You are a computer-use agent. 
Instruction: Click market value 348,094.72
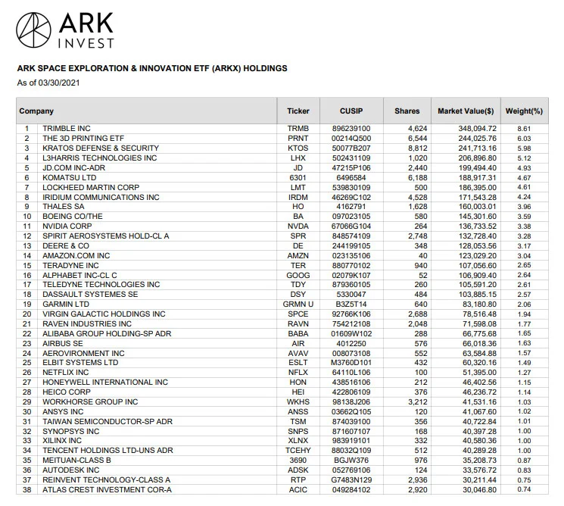(x=477, y=129)
